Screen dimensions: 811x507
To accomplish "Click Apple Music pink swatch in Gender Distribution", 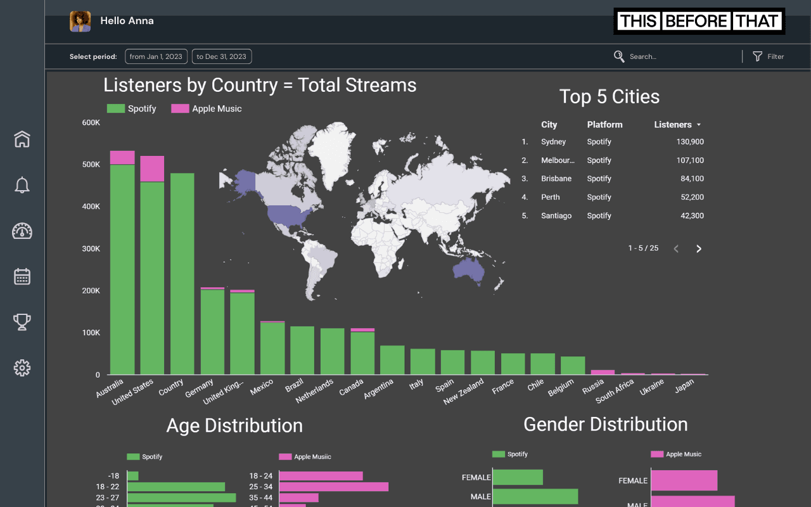I will pyautogui.click(x=657, y=454).
